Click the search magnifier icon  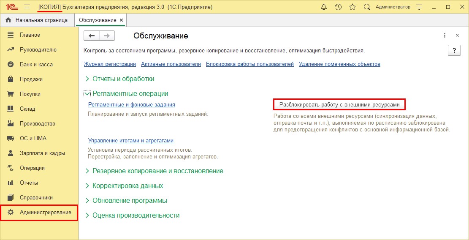(x=367, y=7)
